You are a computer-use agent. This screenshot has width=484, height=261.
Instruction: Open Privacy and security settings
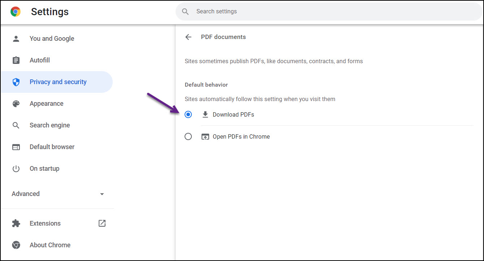click(x=57, y=82)
